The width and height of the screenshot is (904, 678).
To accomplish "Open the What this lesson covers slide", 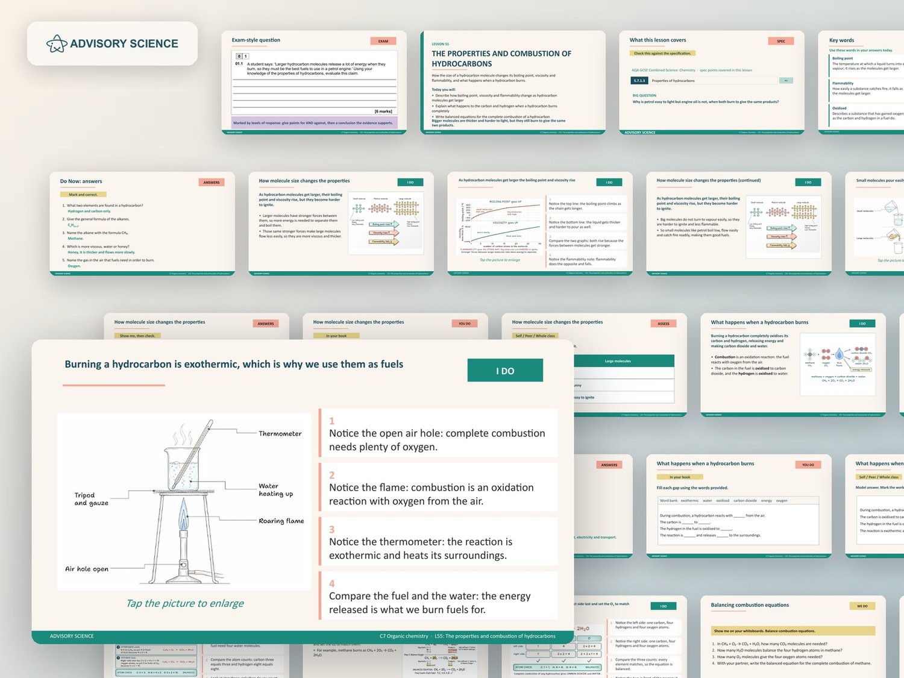I will pyautogui.click(x=712, y=83).
